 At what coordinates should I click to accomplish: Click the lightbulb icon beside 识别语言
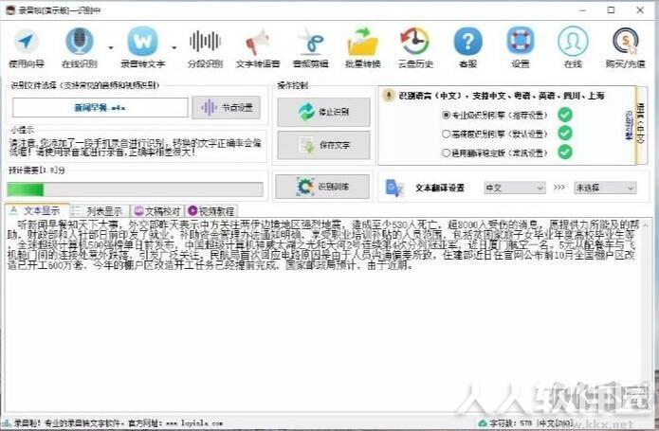(x=389, y=96)
